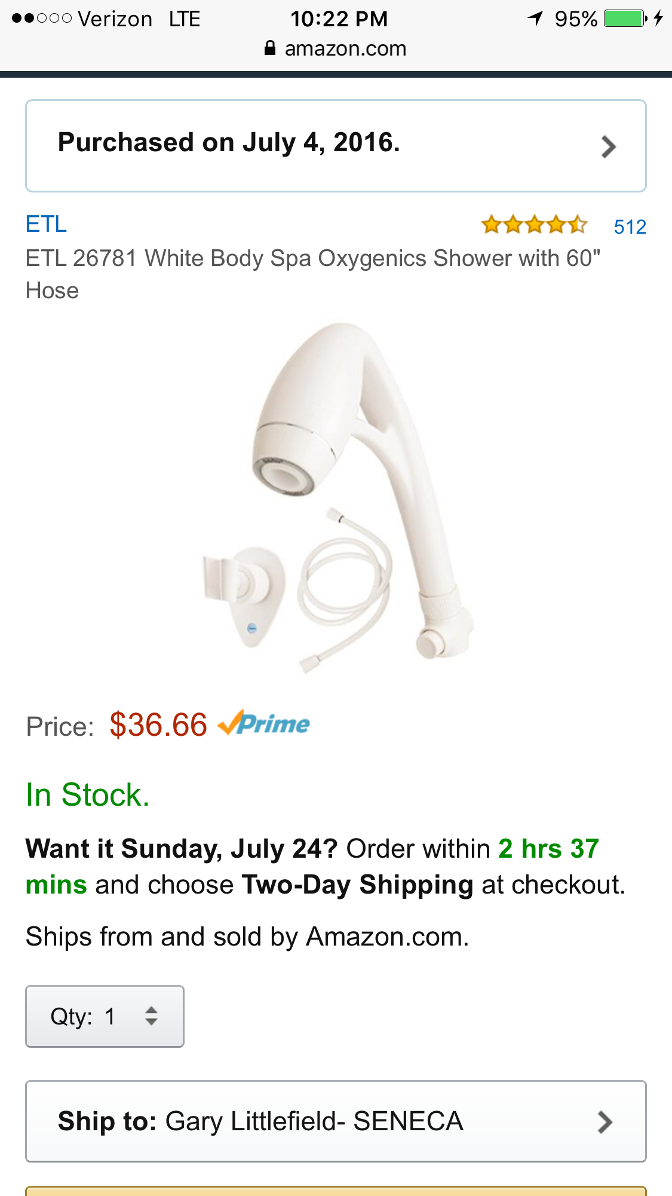Screen dimensions: 672x1196
Task: Tap the yellow button at bottom
Action: 336,1191
